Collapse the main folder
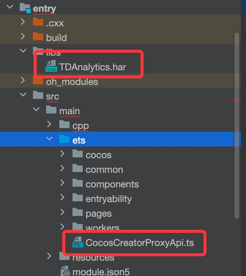The height and width of the screenshot is (276, 246). [x=36, y=109]
